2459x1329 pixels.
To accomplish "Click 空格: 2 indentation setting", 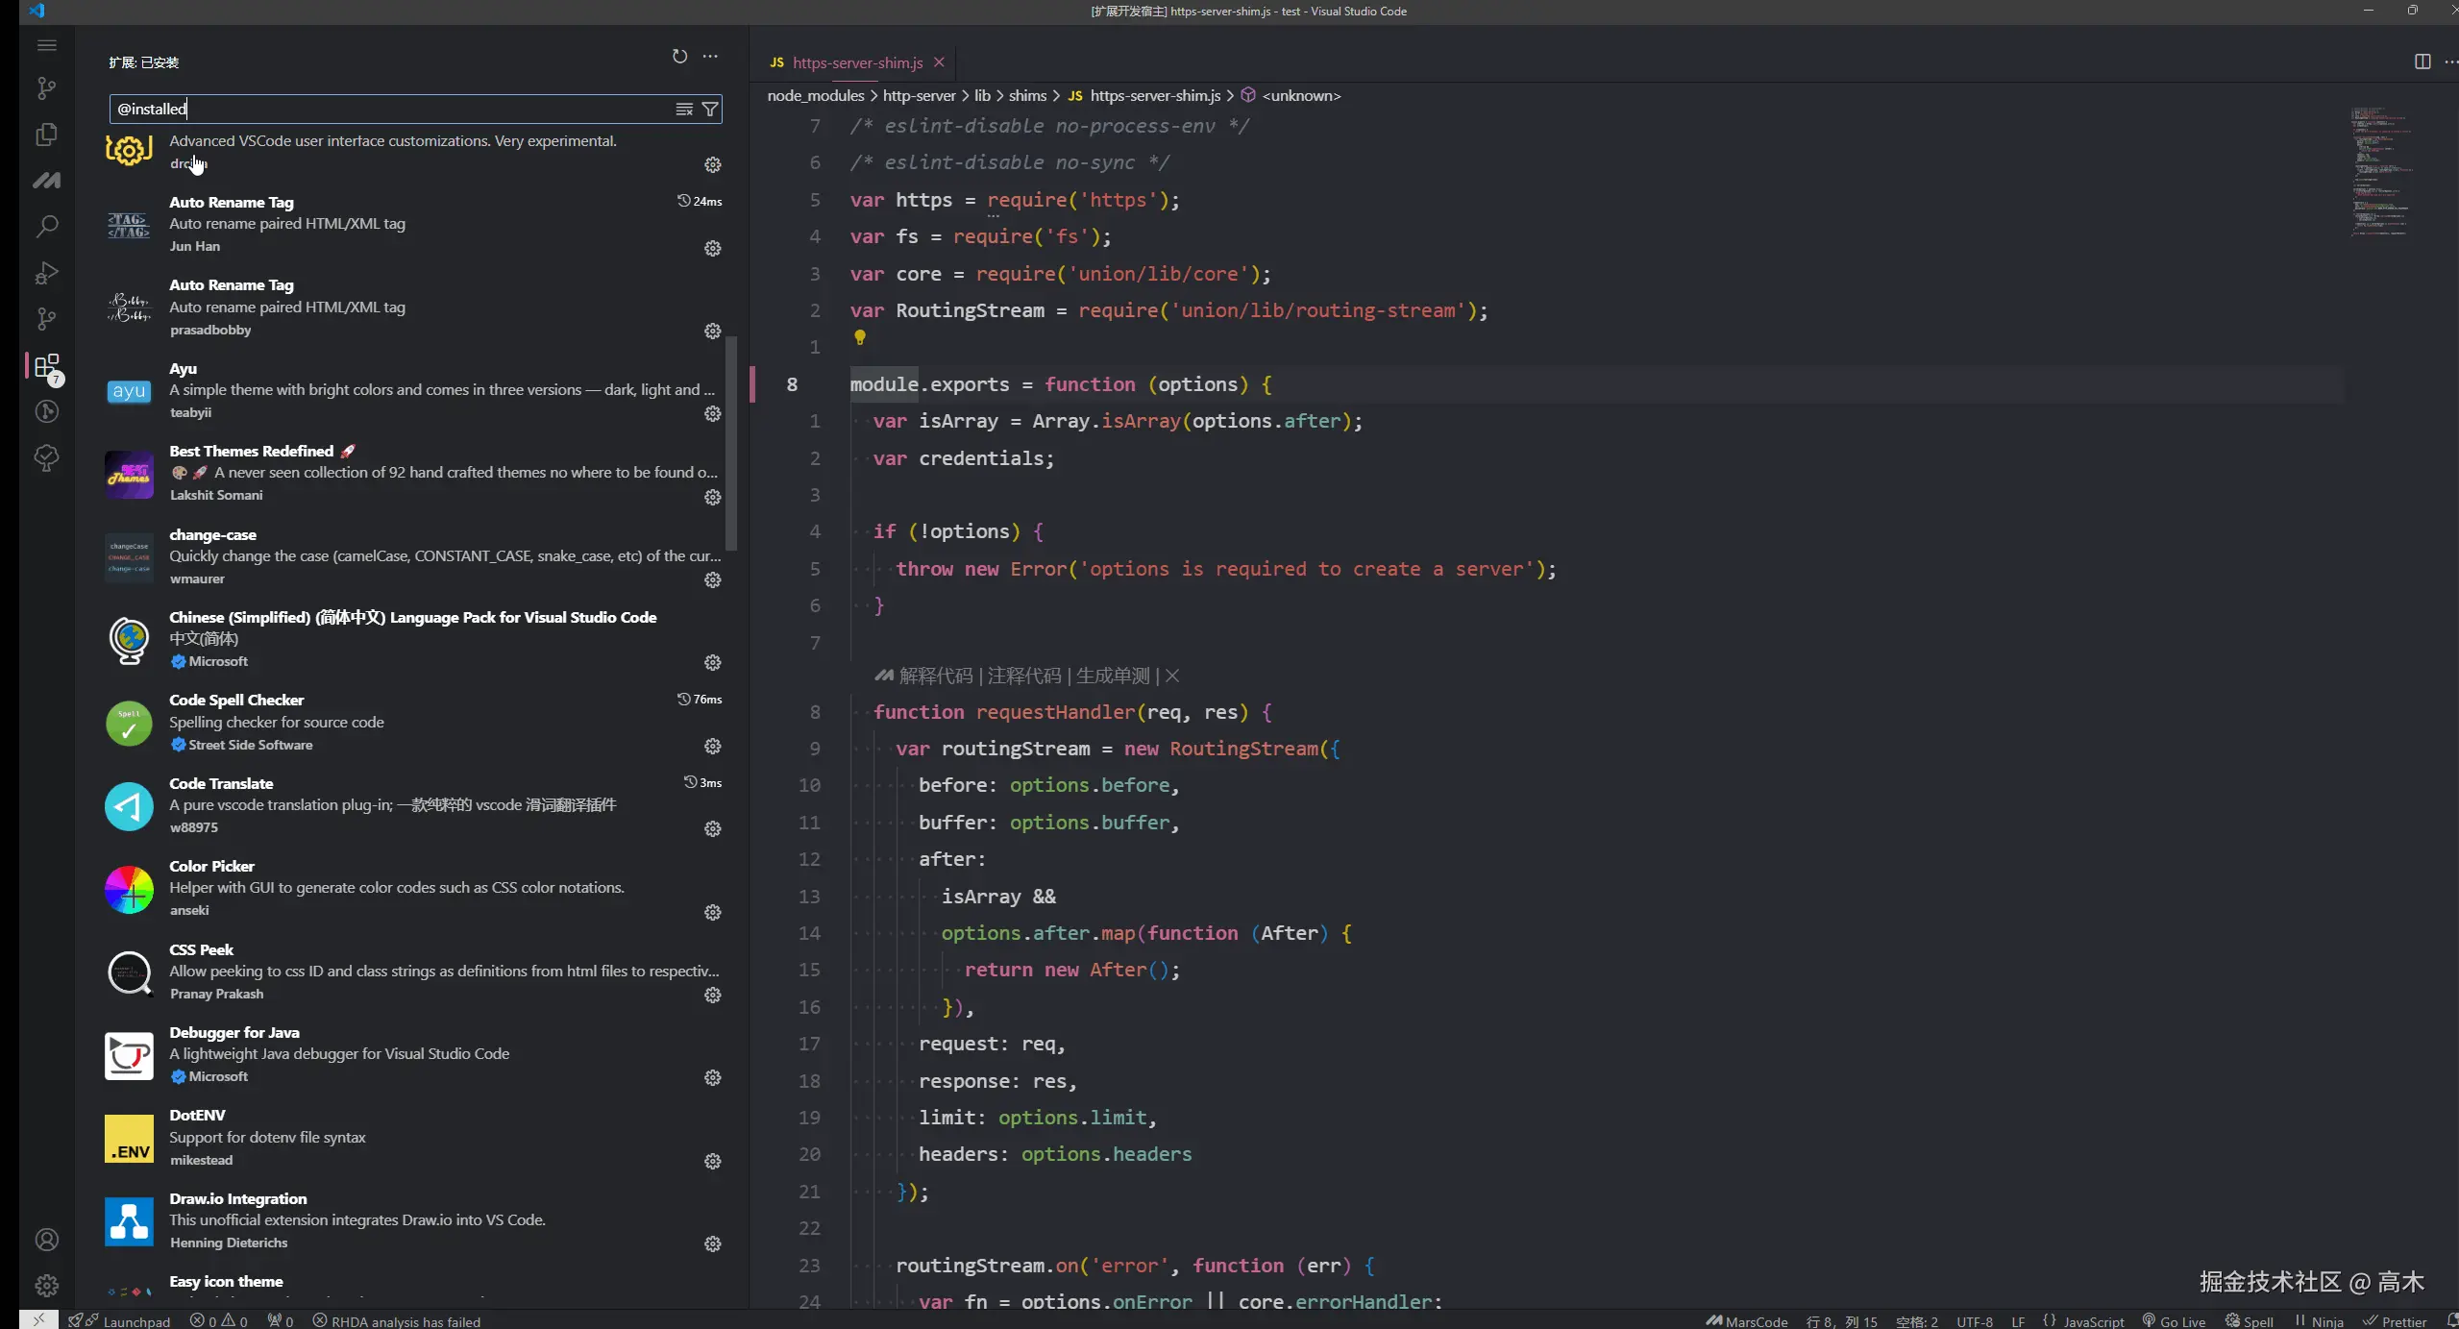I will 1916,1321.
